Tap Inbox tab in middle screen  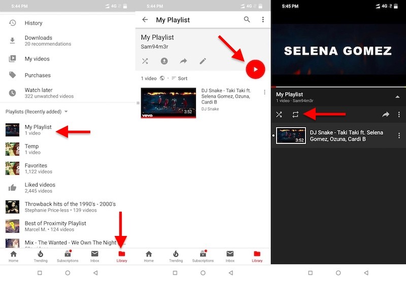click(230, 257)
